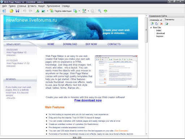Click the What's NEW? sidebar heading

13,44
